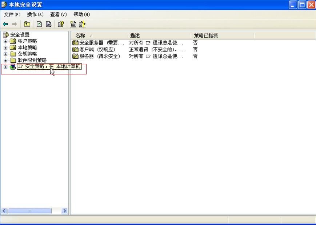Viewport: 316px width, 225px height.
Task: Click the 公钥策略 folder icon
Action: tap(13, 54)
